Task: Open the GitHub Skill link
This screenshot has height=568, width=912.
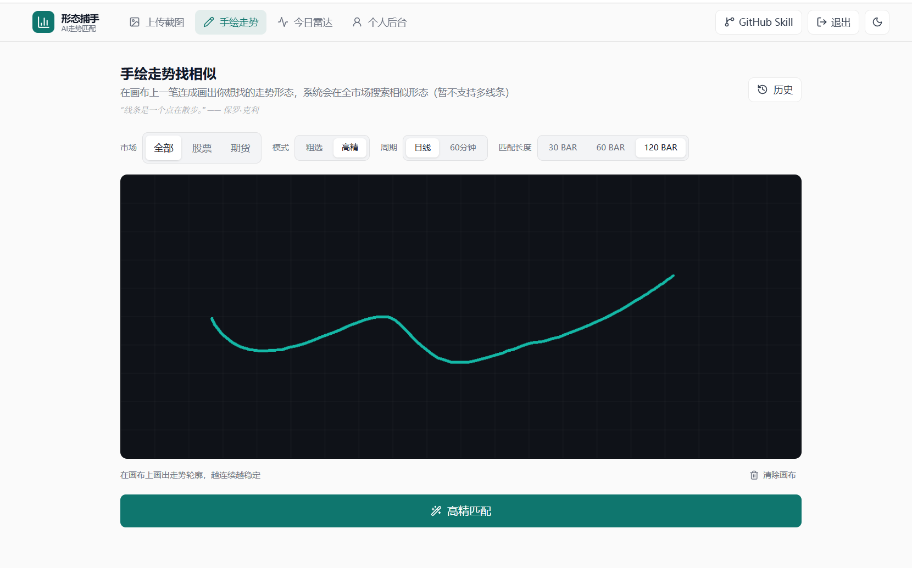Action: point(759,22)
